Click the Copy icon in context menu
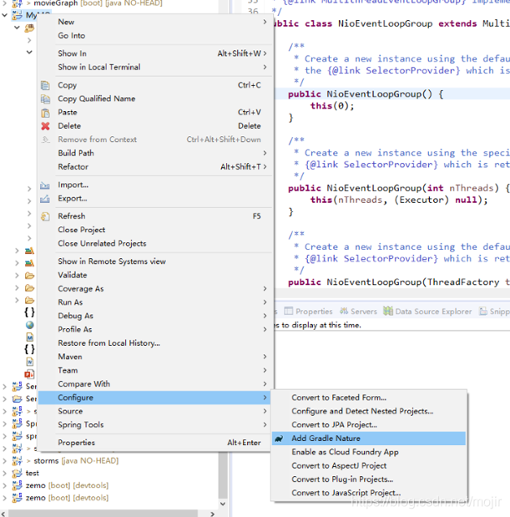Screen dimensions: 510x517 [x=45, y=85]
